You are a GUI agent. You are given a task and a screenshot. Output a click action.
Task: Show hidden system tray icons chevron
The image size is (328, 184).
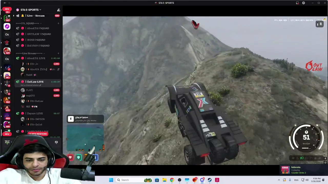pos(279,180)
